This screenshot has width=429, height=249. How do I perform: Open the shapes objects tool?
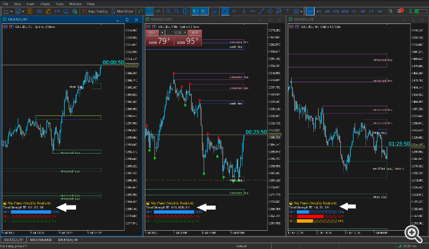tap(296, 11)
